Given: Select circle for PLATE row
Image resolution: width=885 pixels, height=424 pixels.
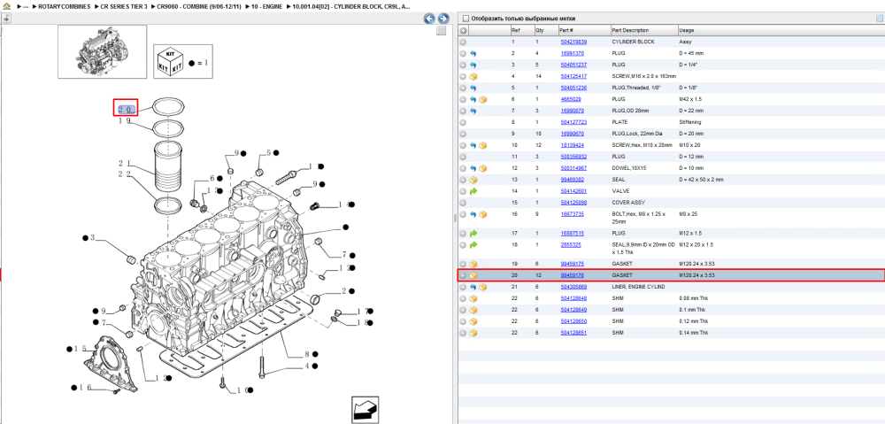Looking at the screenshot, I should pos(463,122).
